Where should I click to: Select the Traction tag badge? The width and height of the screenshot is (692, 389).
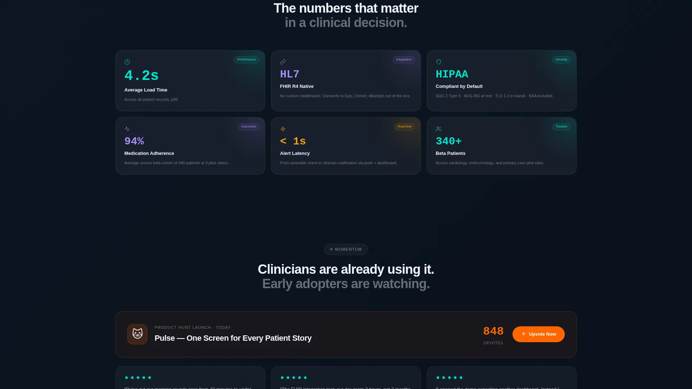562,127
